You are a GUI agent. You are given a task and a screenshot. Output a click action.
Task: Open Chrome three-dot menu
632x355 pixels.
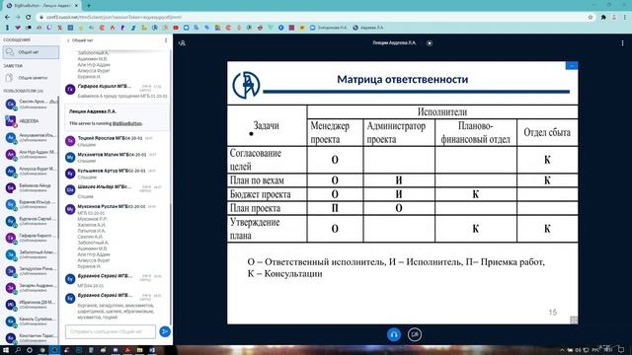click(625, 18)
